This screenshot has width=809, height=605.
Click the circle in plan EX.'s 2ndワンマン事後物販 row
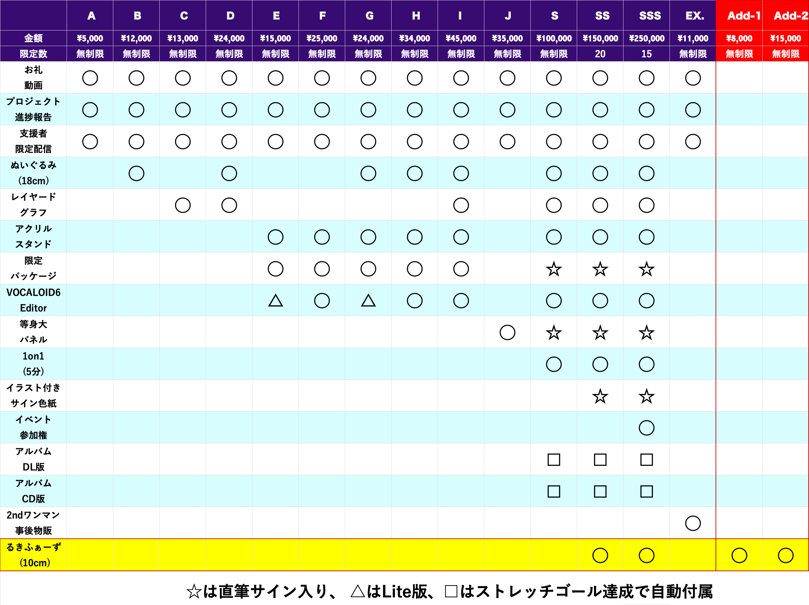pyautogui.click(x=693, y=523)
